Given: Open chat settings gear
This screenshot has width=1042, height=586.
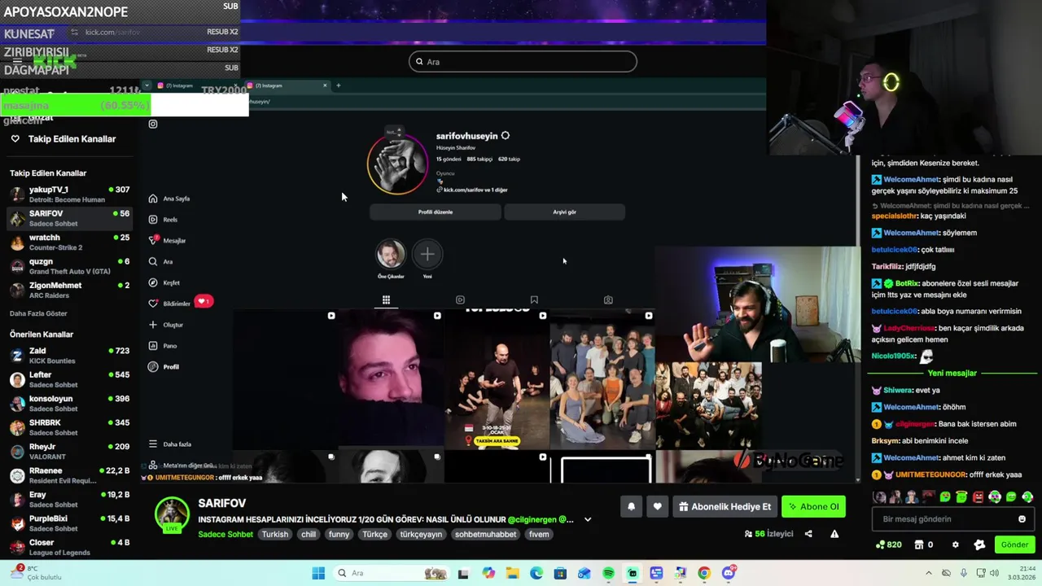Looking at the screenshot, I should click(x=956, y=544).
